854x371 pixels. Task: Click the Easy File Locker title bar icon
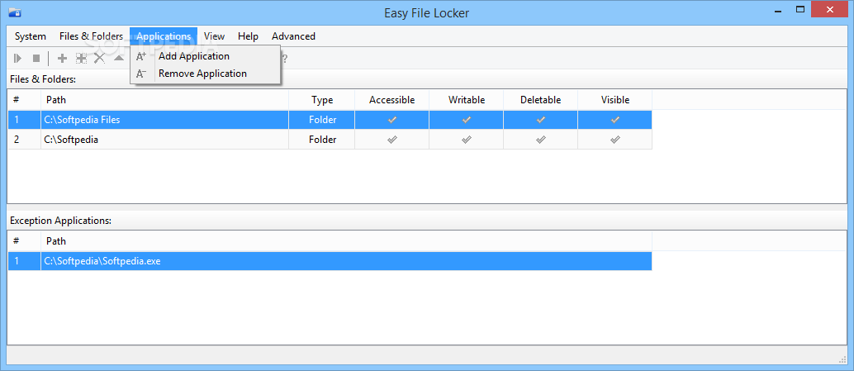[x=15, y=12]
